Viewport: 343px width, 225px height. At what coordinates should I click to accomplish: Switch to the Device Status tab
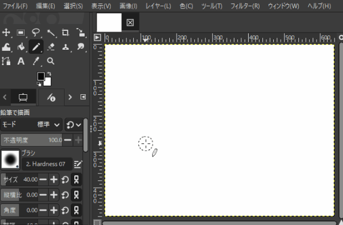point(51,97)
